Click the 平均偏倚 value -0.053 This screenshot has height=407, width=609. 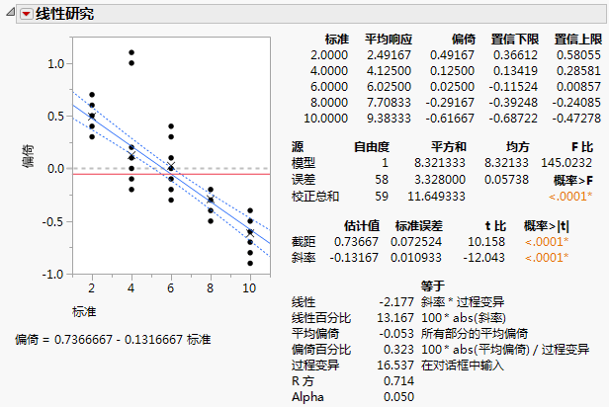[396, 334]
